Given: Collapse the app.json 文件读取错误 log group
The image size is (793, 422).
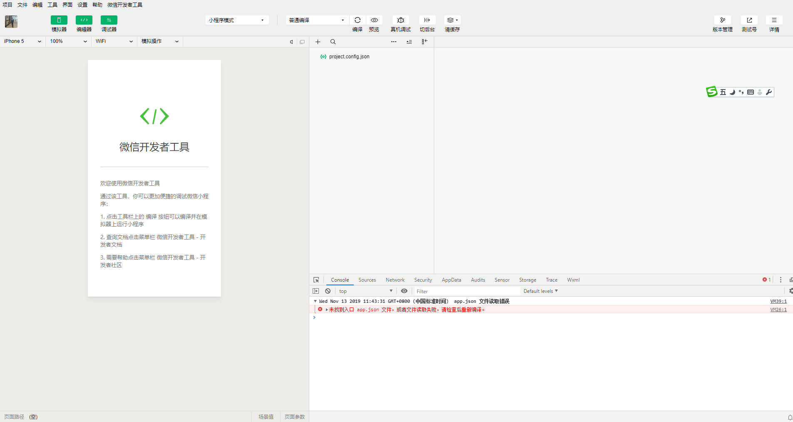Looking at the screenshot, I should coord(315,301).
